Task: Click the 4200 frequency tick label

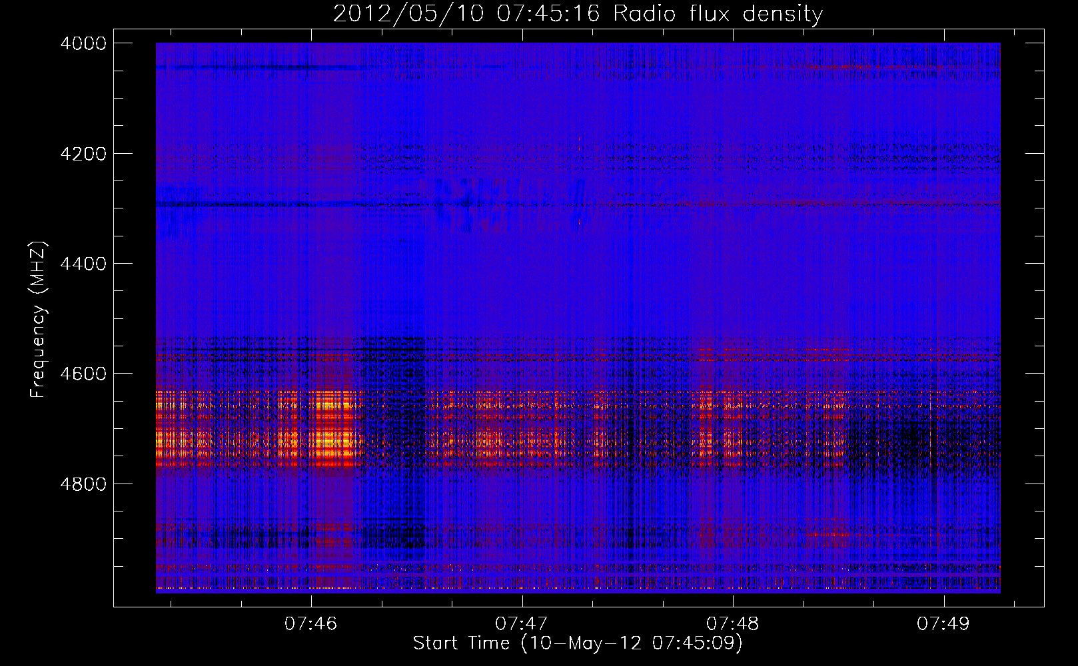Action: pyautogui.click(x=83, y=154)
